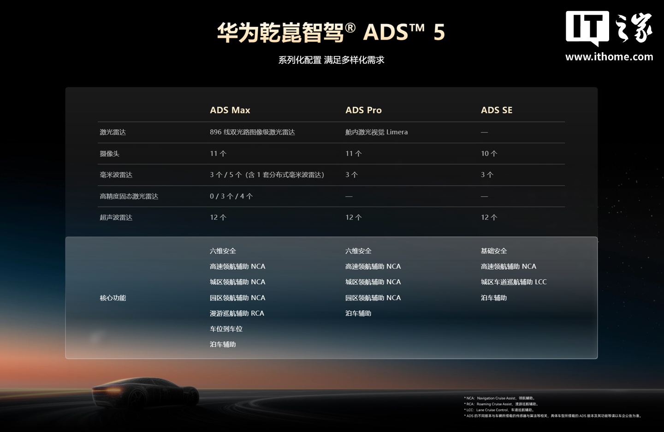Select the "舱内激光视觉 Limera" cell

(376, 132)
